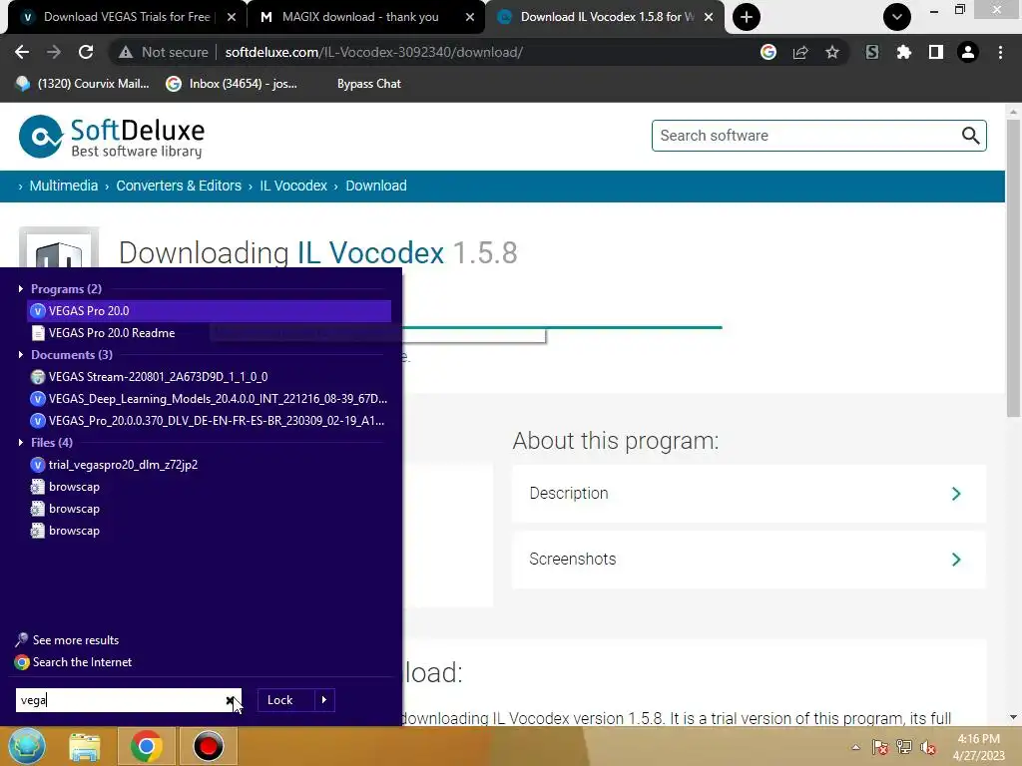The height and width of the screenshot is (766, 1022).
Task: Open the Courvix Mail bookmark
Action: (83, 84)
